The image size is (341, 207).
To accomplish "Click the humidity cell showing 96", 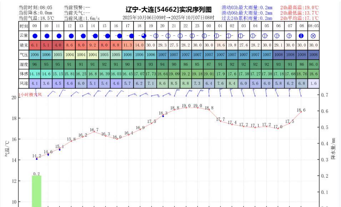I will [35, 64].
